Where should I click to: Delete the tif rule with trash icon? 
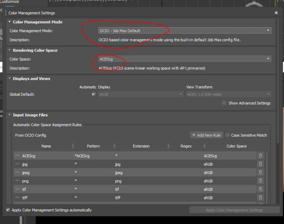(x=260, y=189)
